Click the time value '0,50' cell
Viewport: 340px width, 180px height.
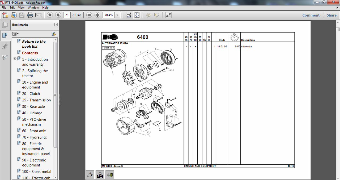pyautogui.click(x=237, y=47)
